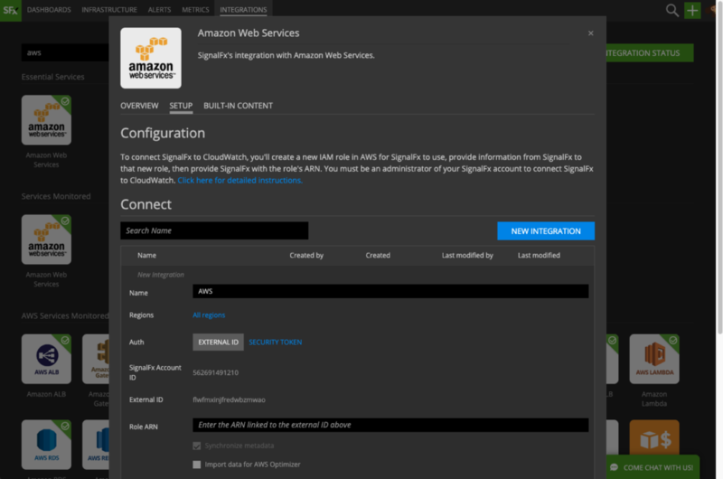The image size is (723, 479).
Task: Enable Import data for AWS Optimizer
Action: pos(197,465)
